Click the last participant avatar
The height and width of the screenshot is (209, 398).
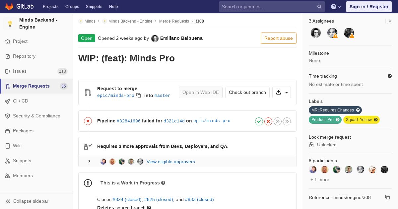pos(384,170)
